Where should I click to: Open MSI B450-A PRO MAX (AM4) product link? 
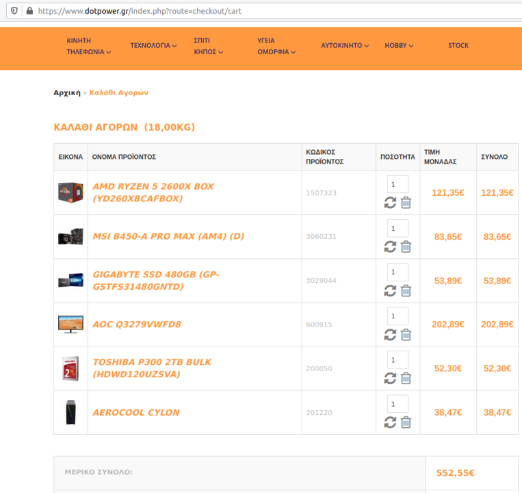(168, 236)
